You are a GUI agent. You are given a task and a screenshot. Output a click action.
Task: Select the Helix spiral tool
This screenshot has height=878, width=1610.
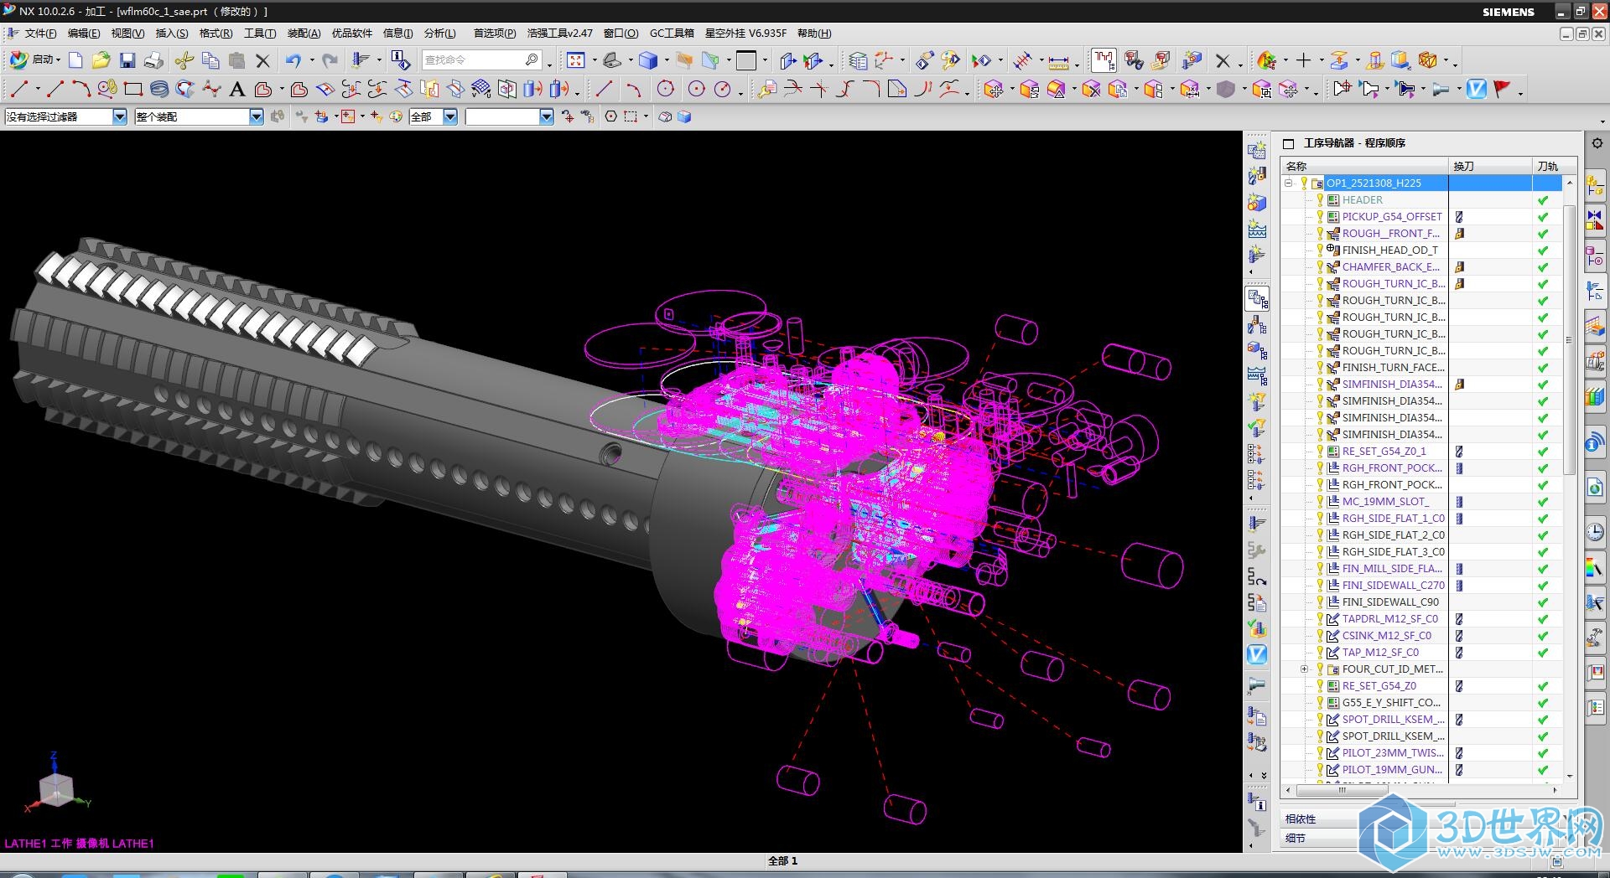point(159,89)
